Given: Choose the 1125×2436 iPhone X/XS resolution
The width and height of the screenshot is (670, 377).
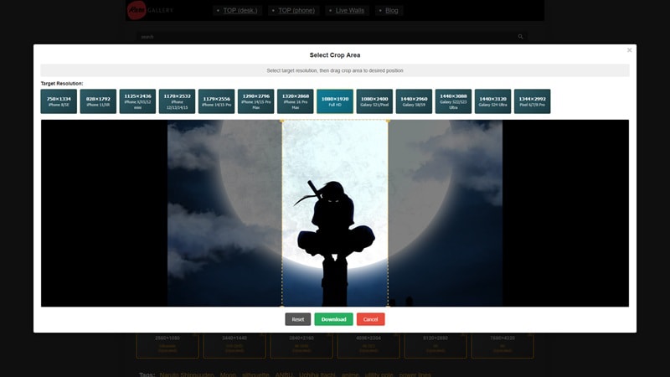Looking at the screenshot, I should tap(137, 101).
